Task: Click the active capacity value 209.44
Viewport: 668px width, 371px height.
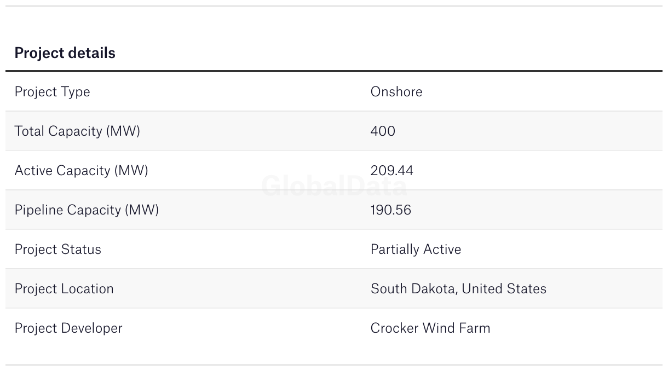Action: (391, 171)
